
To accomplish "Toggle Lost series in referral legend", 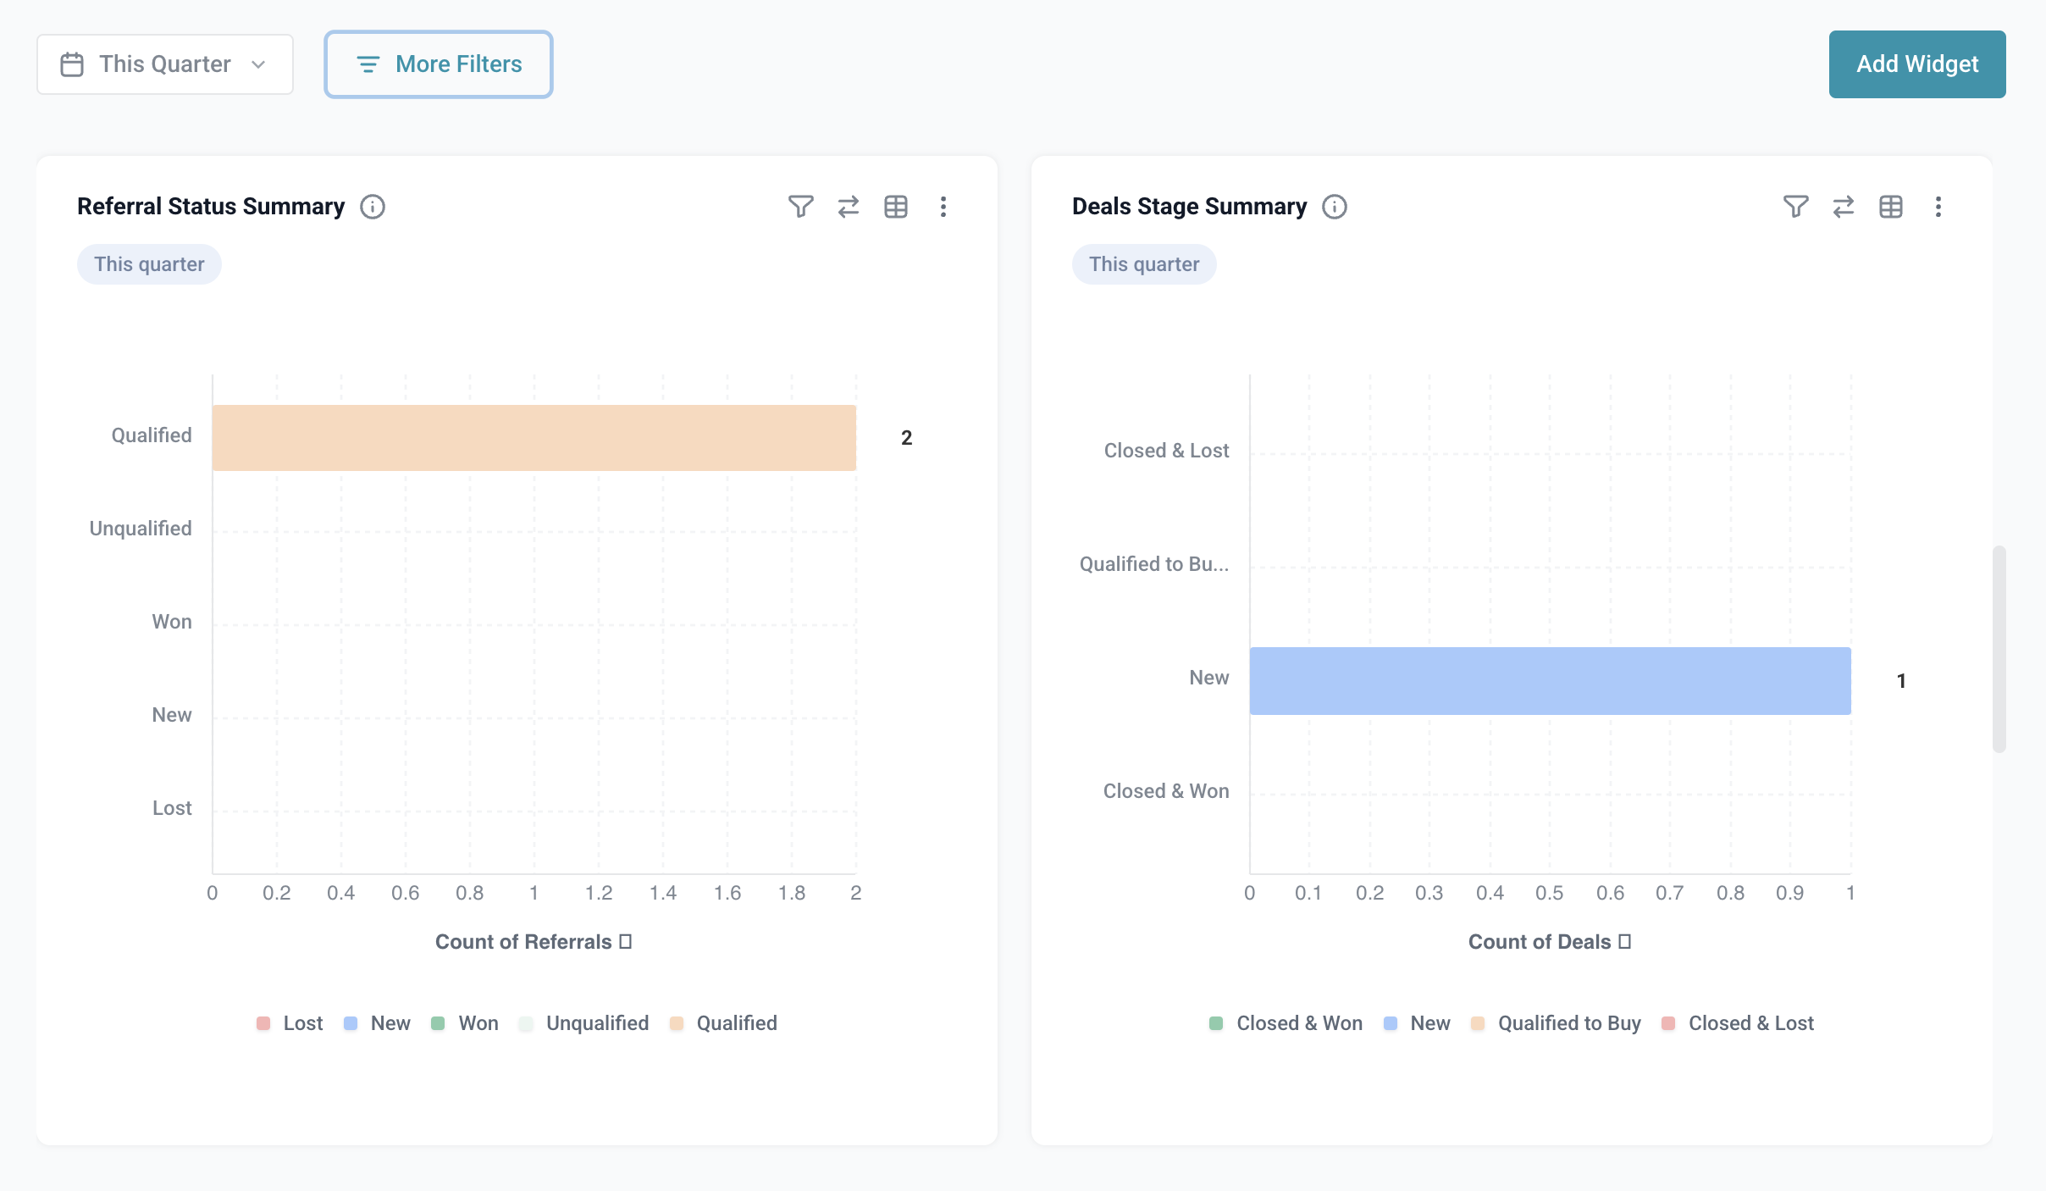I will (290, 1023).
